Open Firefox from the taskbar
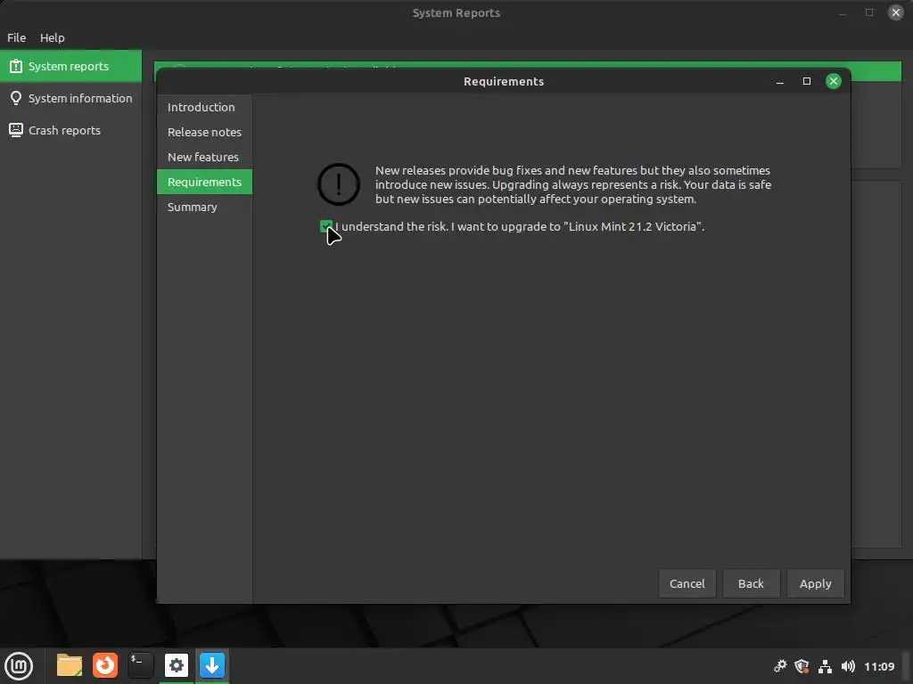This screenshot has height=684, width=913. click(105, 665)
